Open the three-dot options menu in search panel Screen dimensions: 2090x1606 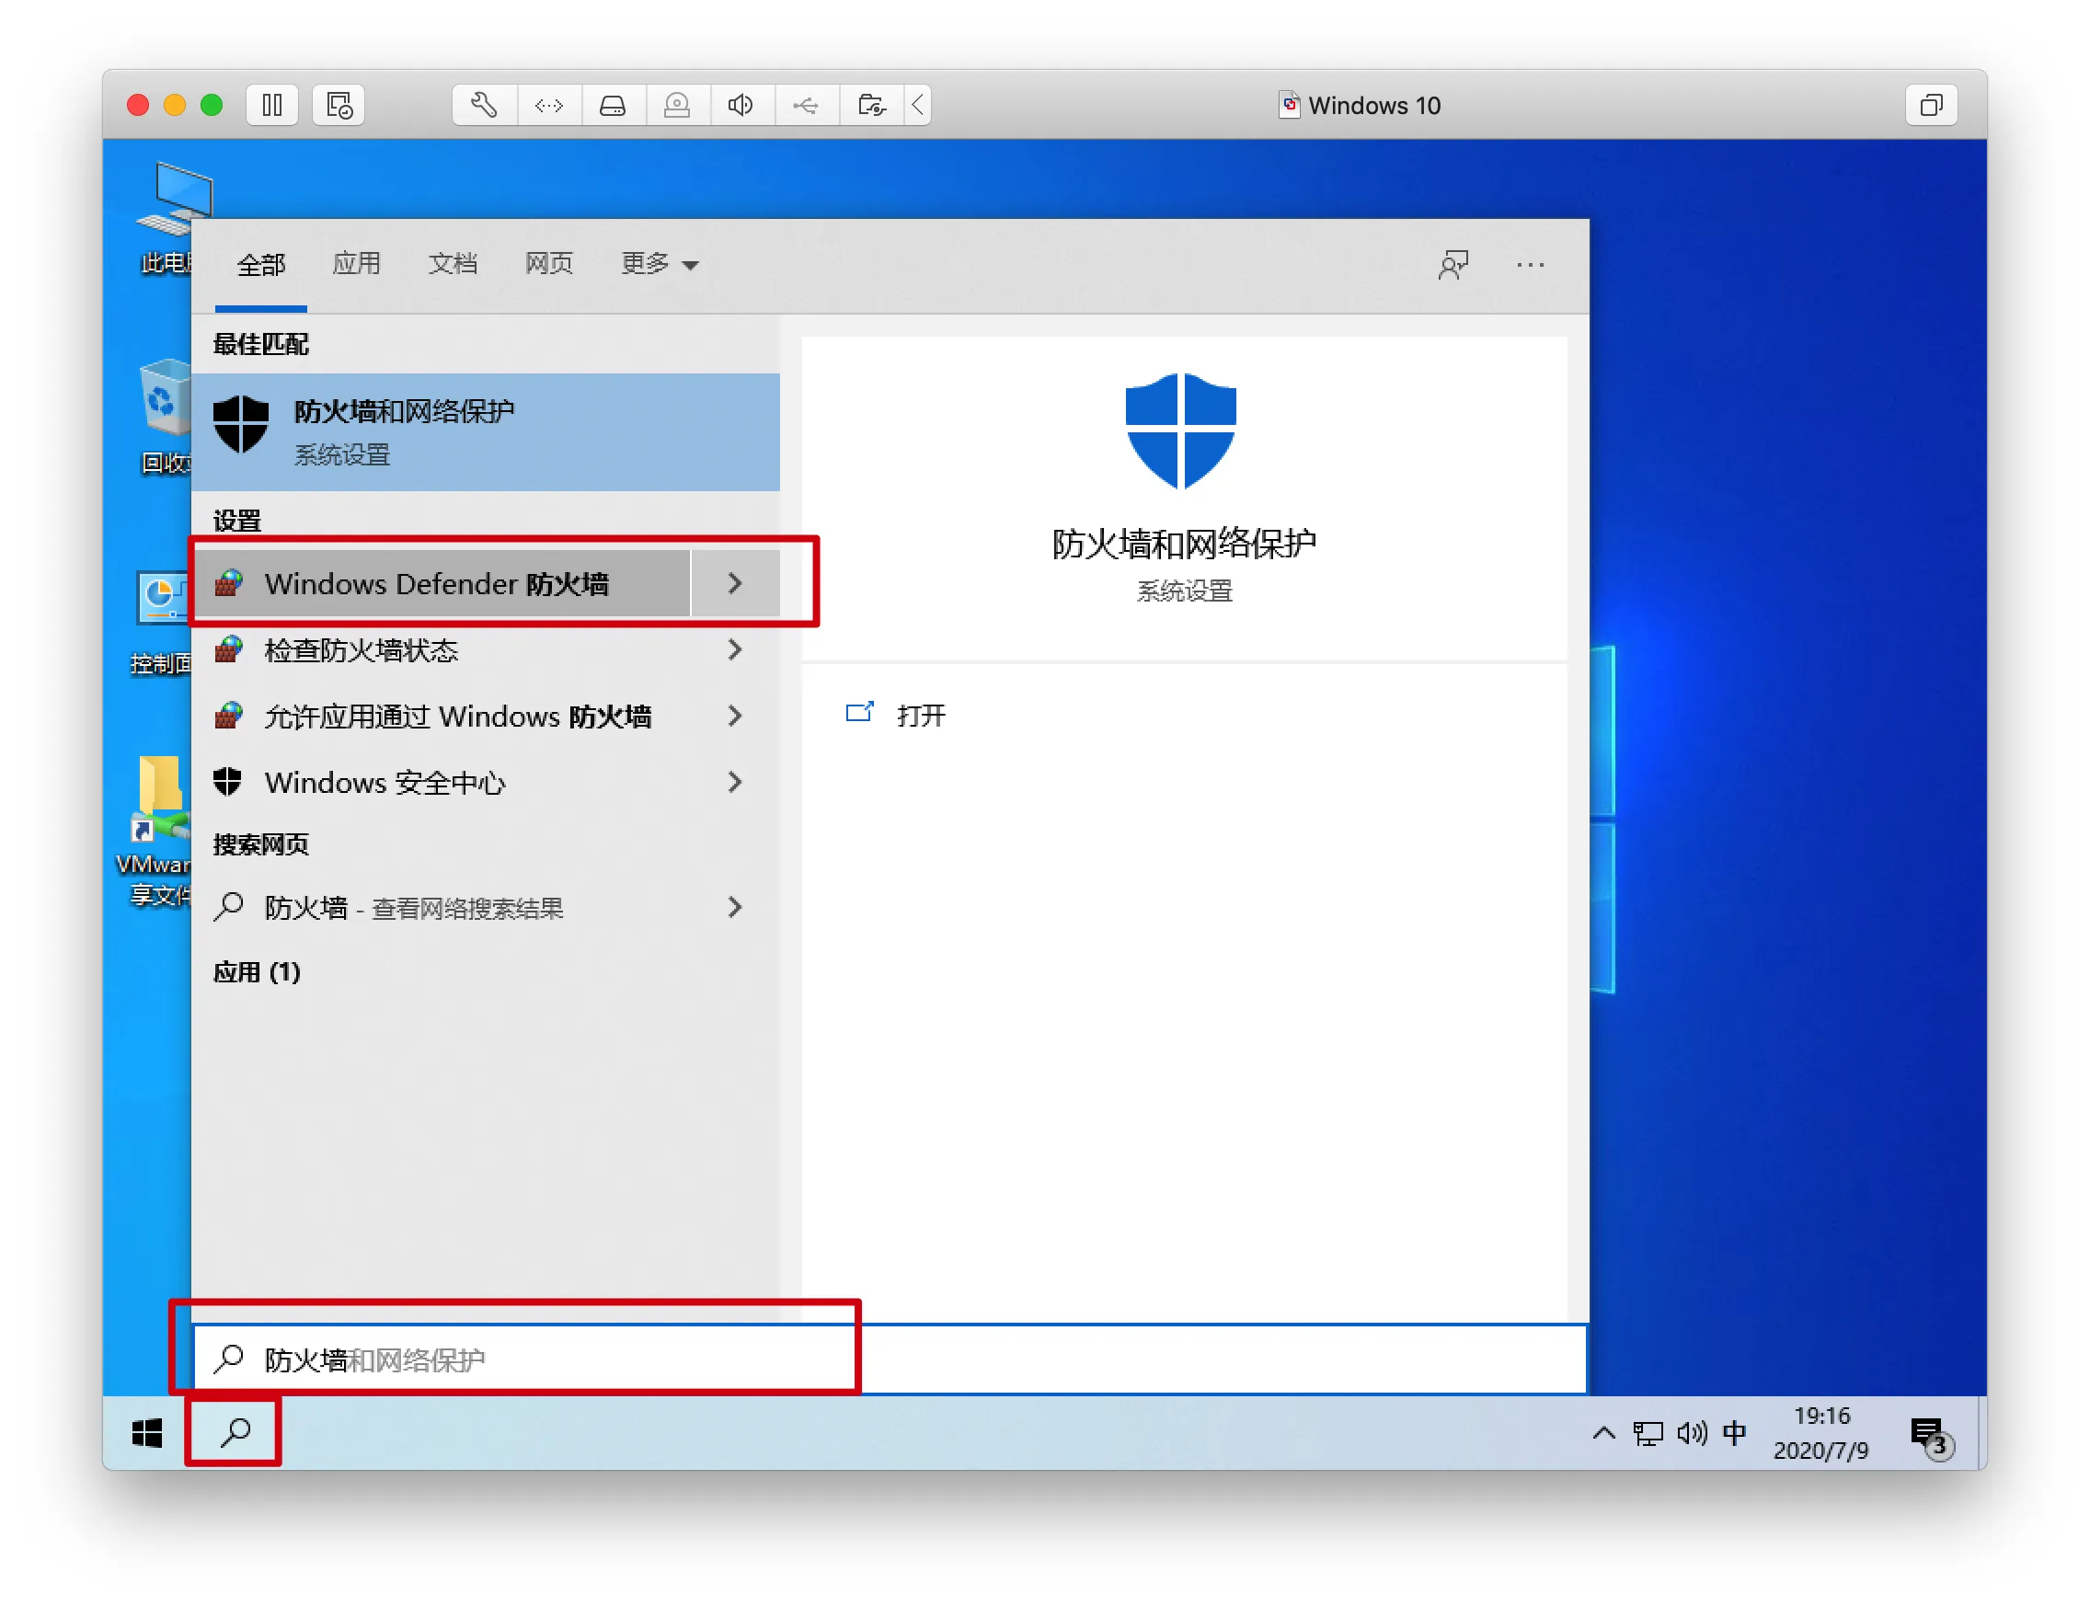coord(1530,265)
